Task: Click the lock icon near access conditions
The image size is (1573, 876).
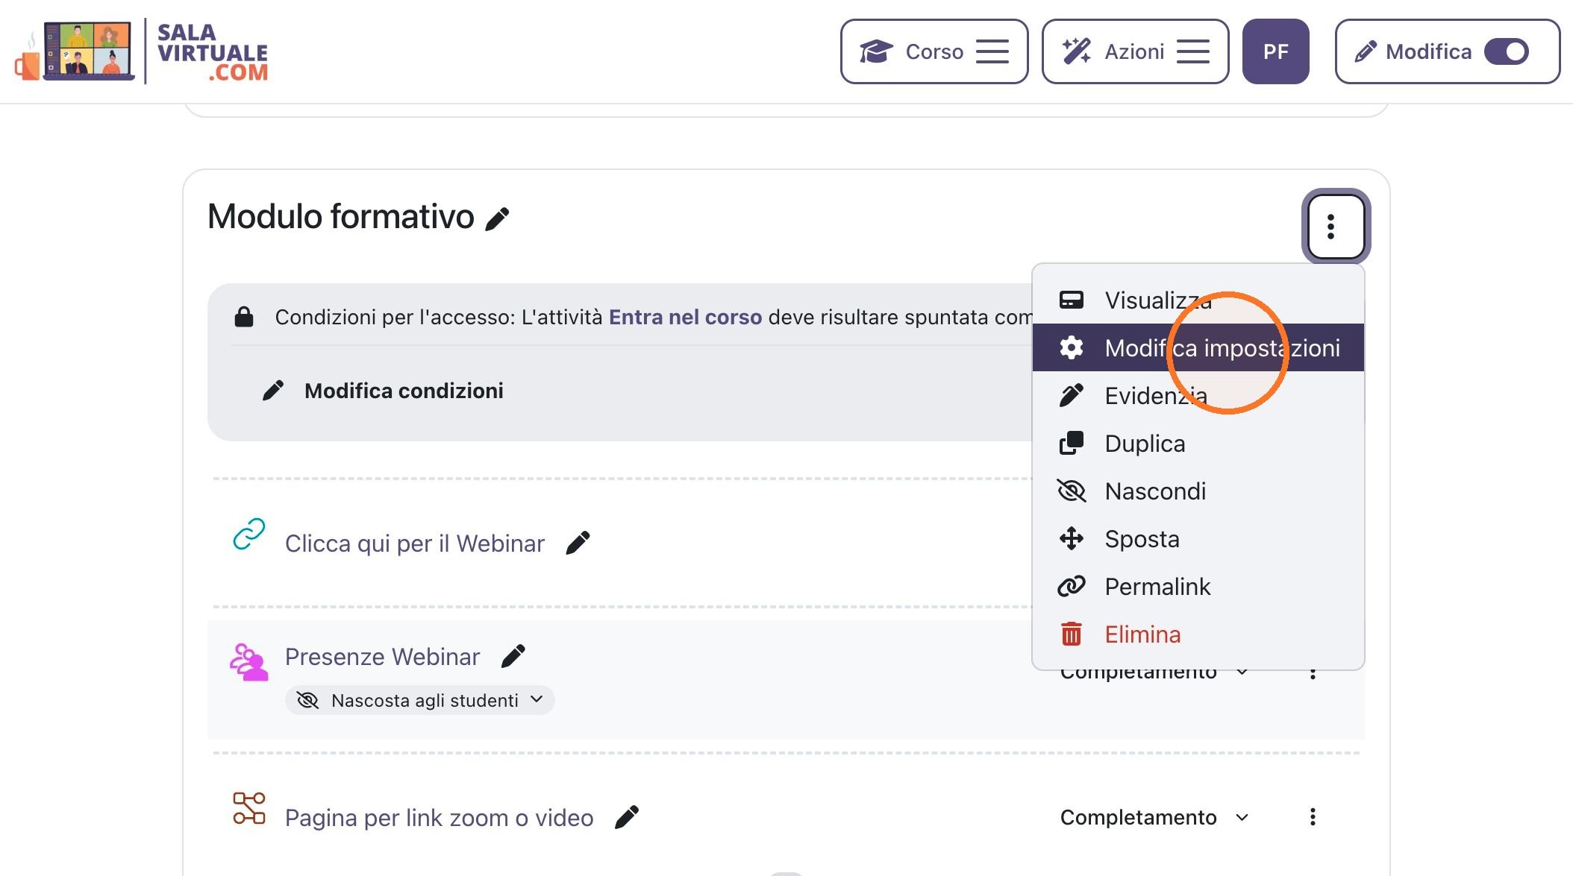Action: [x=244, y=317]
